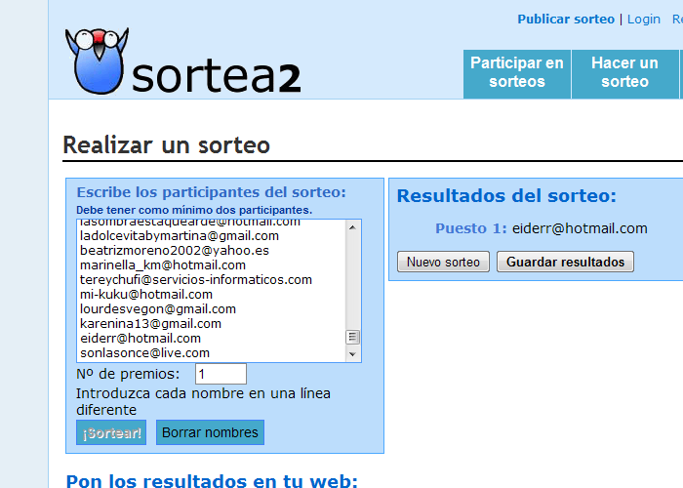
Task: Click the Resultados del sorteo heading
Action: (506, 196)
